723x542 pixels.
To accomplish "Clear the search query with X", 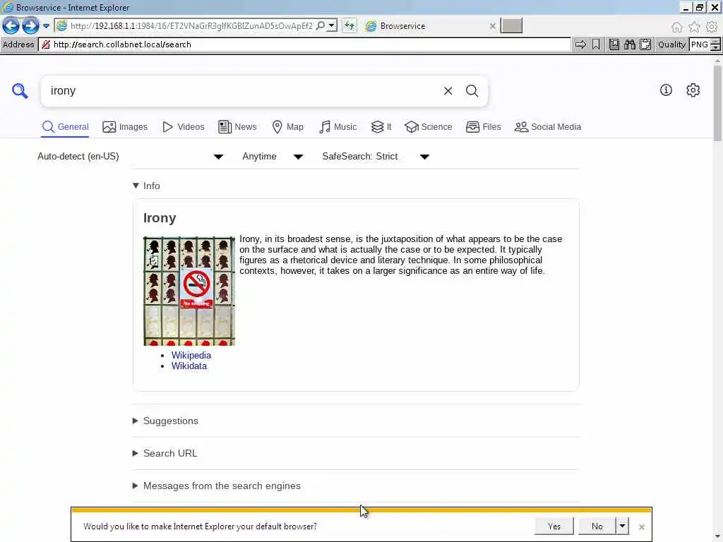I will 448,91.
